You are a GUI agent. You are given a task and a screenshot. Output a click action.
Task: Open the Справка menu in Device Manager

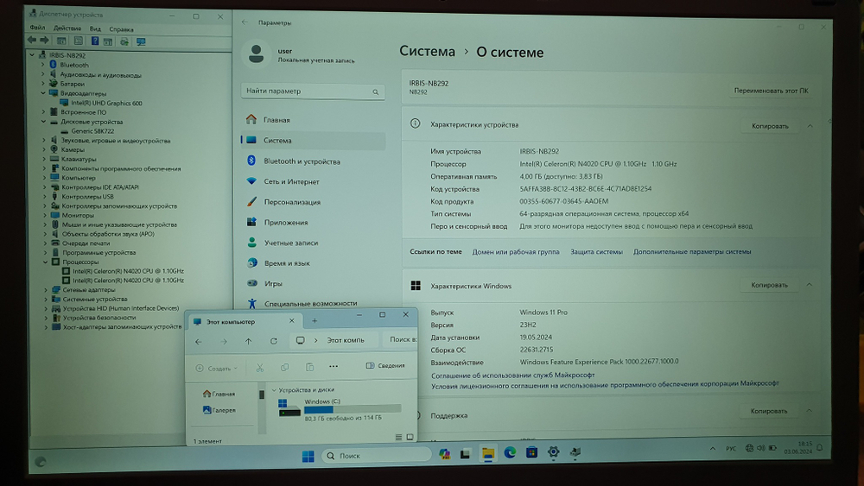click(x=121, y=29)
